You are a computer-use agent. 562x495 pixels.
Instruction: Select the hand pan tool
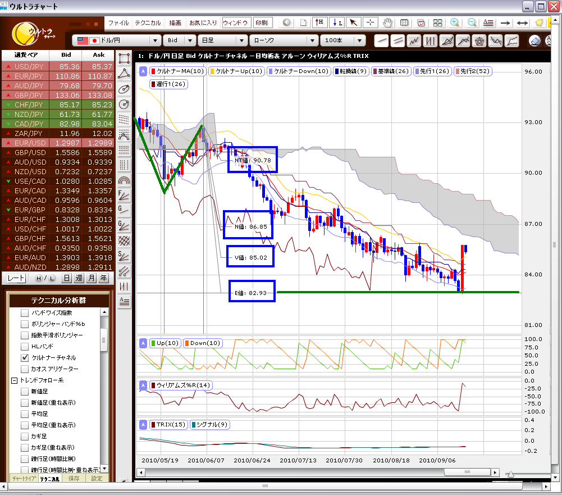point(387,22)
